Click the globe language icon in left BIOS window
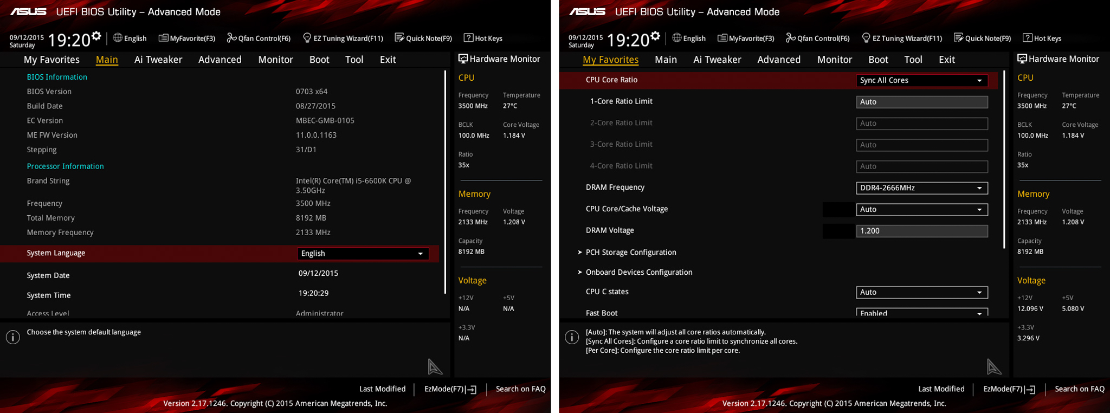The height and width of the screenshot is (413, 1110). coord(118,38)
